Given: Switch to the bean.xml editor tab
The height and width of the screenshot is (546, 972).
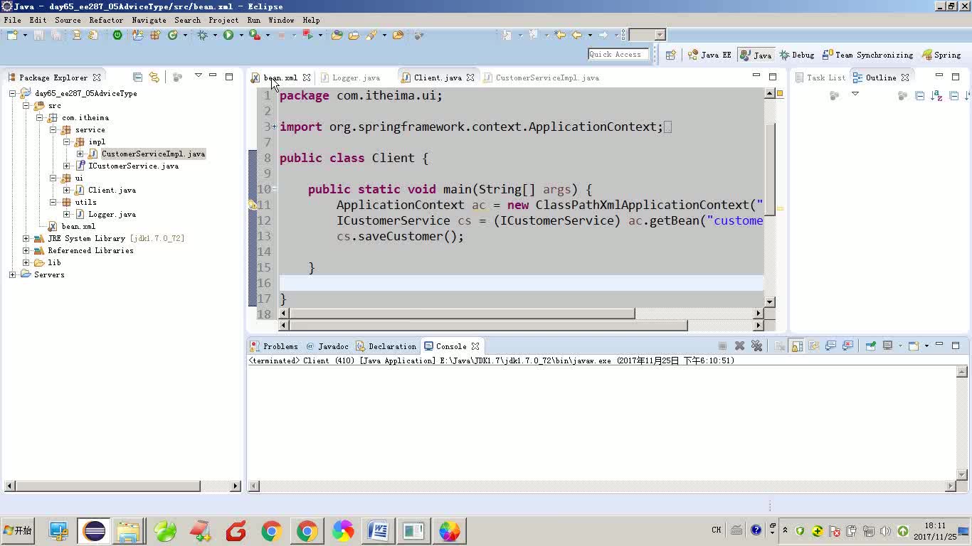Looking at the screenshot, I should 280,77.
